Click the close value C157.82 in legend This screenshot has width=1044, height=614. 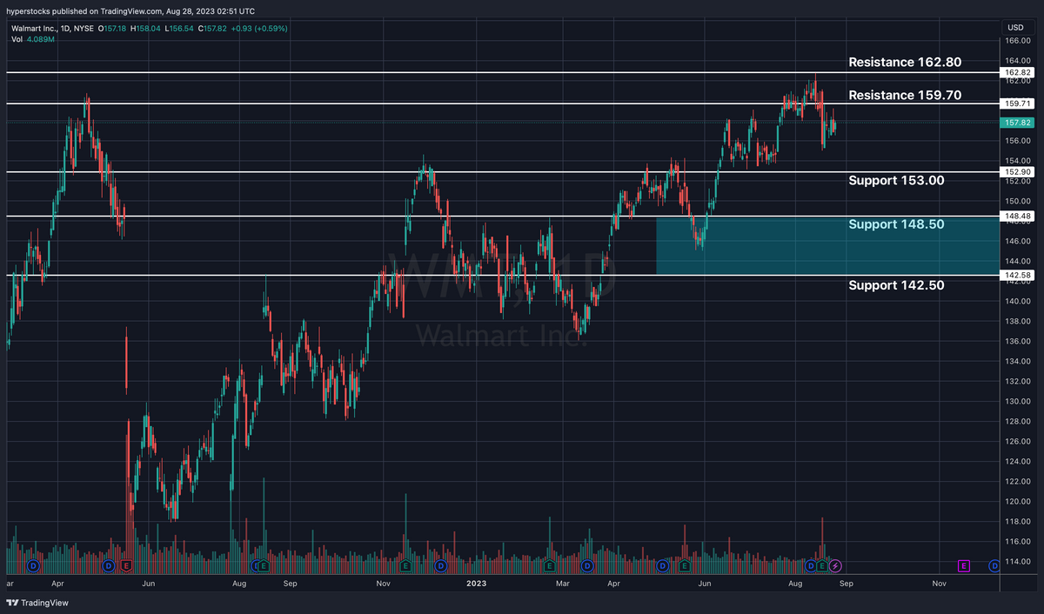[214, 29]
